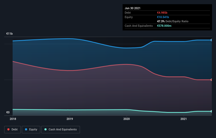Click the Jun 30 2021 tooltip date

tap(133, 8)
